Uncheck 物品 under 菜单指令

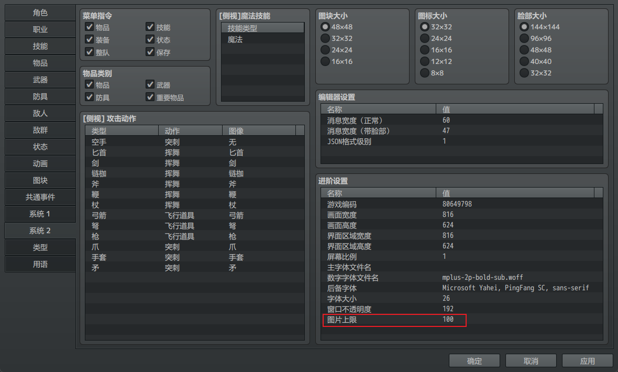click(90, 27)
